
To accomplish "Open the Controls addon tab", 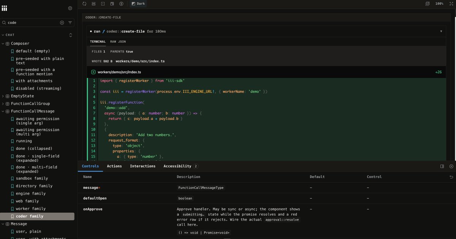I will tap(90, 166).
